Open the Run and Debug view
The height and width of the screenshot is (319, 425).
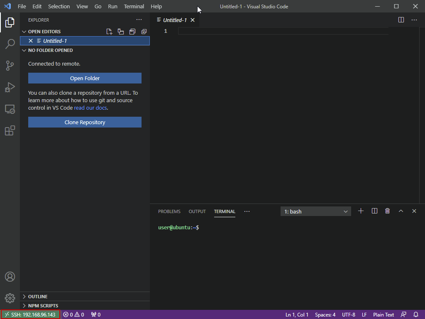10,87
